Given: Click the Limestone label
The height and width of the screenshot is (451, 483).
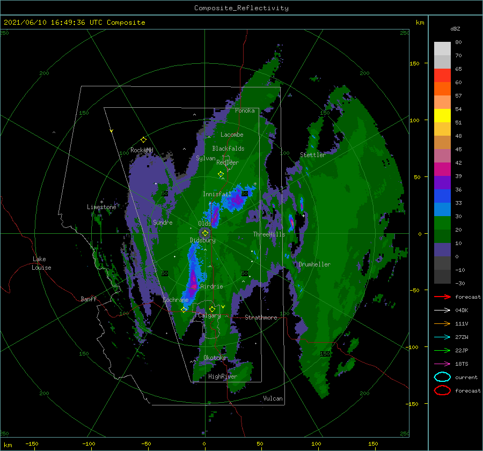Looking at the screenshot, I should pos(101,207).
